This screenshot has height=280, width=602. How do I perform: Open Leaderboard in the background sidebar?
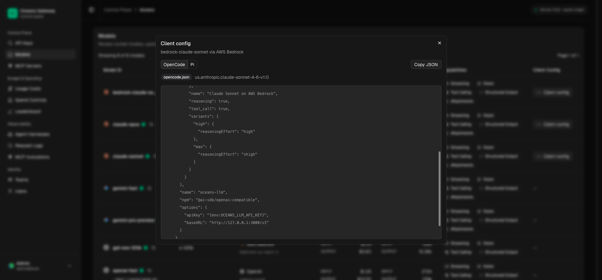[x=40, y=111]
